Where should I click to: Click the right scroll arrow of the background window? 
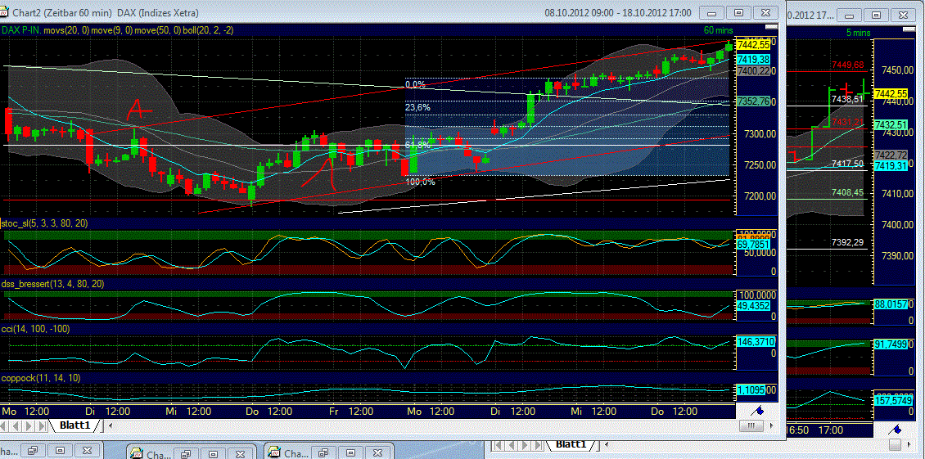coord(909,444)
